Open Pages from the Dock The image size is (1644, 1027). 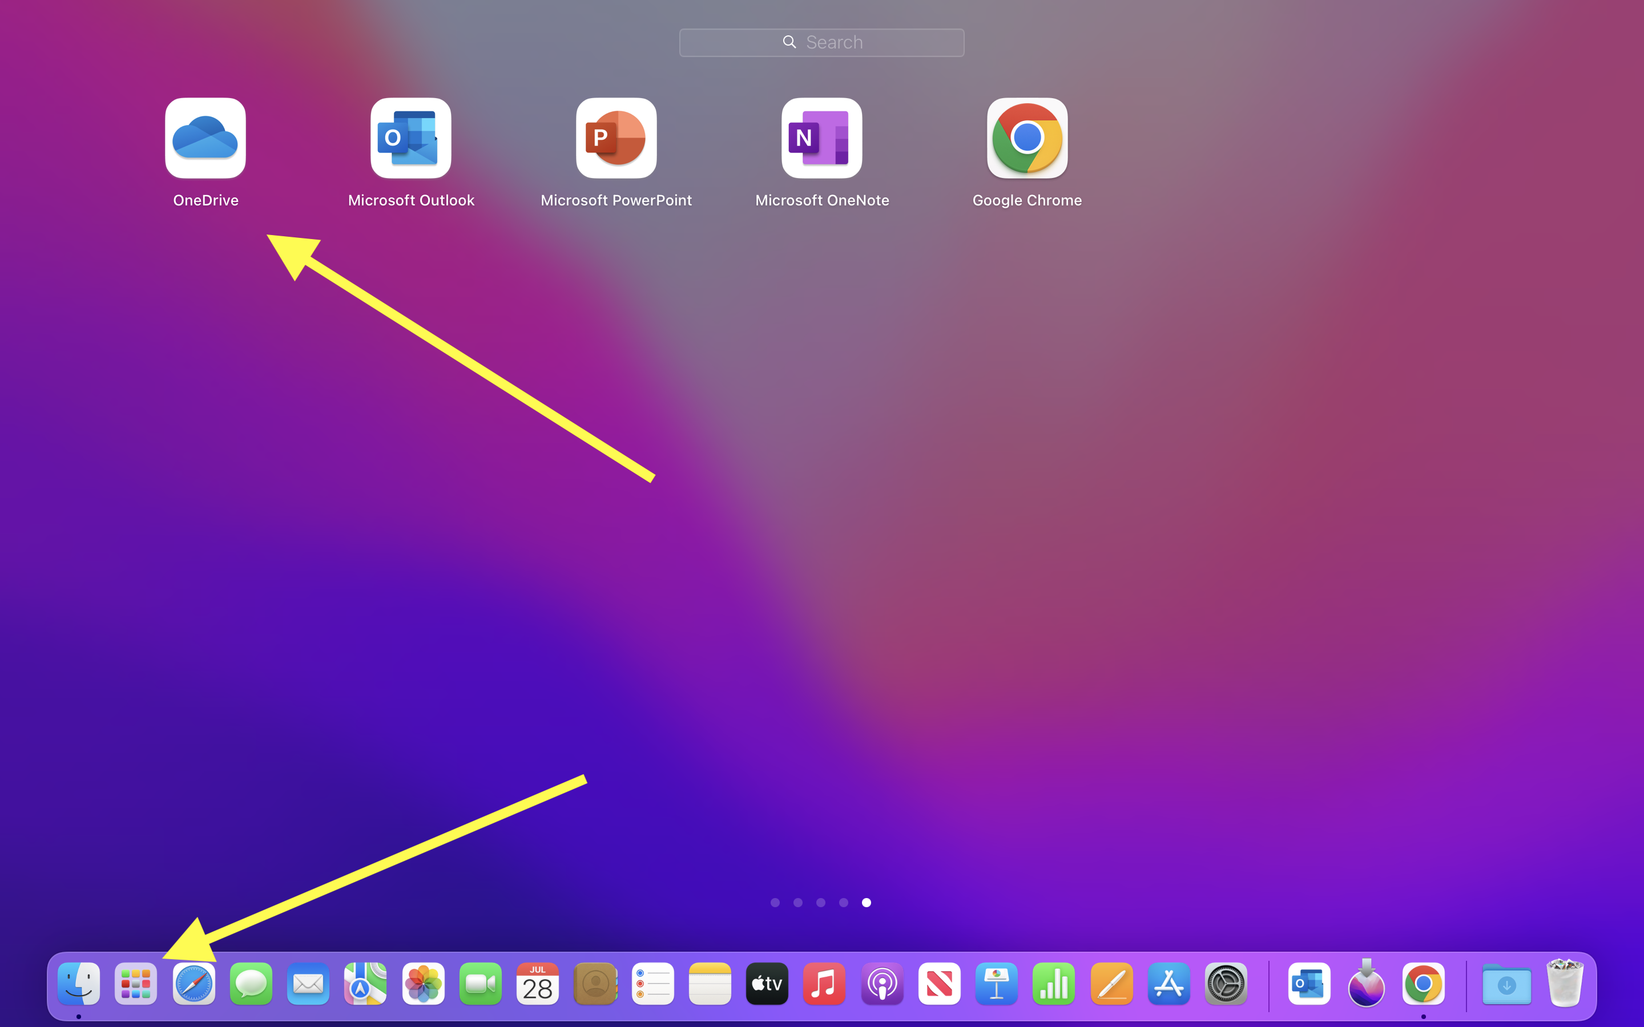pyautogui.click(x=1111, y=984)
